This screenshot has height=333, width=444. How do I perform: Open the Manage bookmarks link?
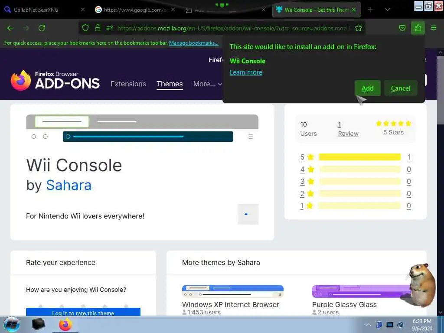(194, 43)
